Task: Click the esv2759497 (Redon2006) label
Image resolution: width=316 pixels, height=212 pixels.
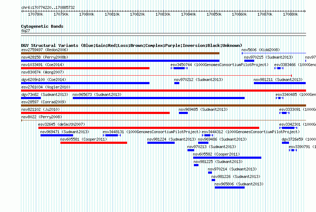Action: (x=45, y=50)
